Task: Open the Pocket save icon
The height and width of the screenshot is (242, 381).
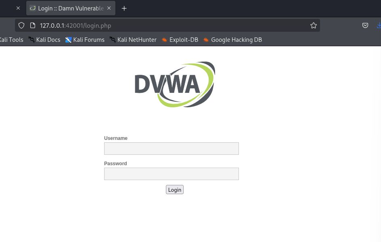Action: pos(365,25)
